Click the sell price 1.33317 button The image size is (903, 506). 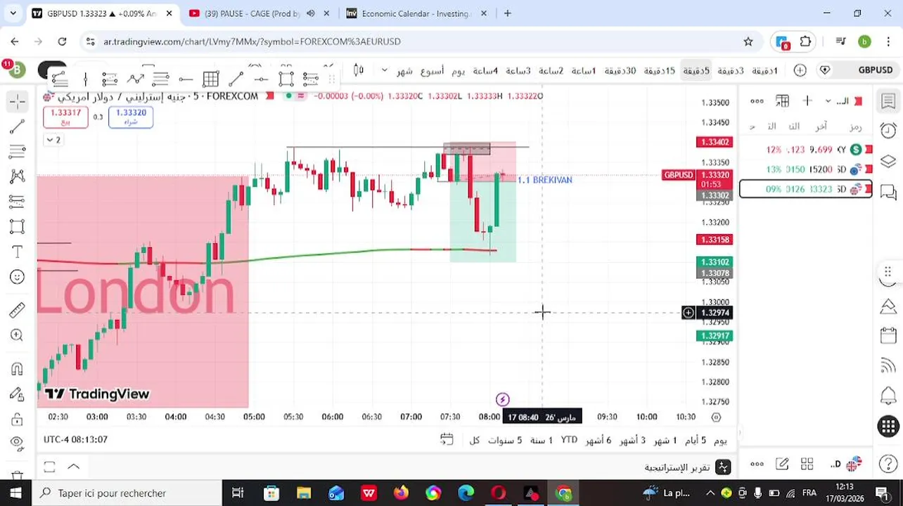(x=65, y=117)
